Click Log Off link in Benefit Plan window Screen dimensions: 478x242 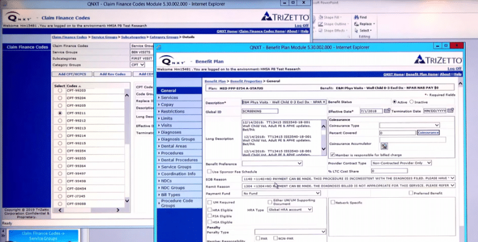click(454, 68)
